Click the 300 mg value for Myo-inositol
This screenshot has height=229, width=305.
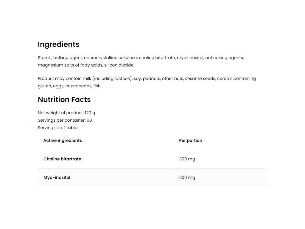coord(187,177)
